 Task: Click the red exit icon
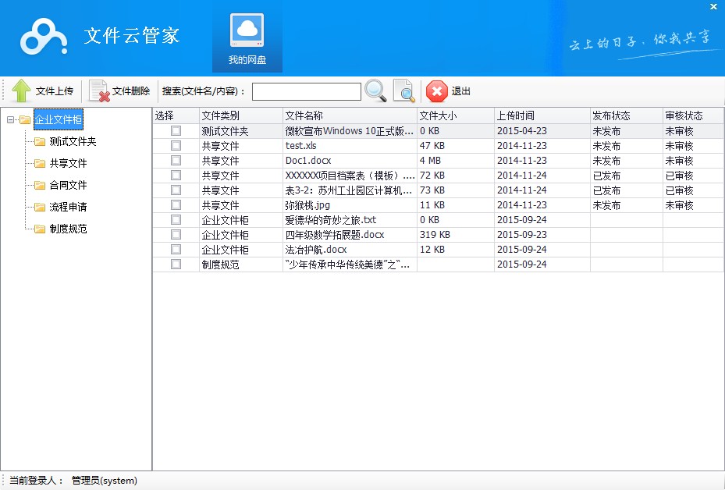point(437,91)
